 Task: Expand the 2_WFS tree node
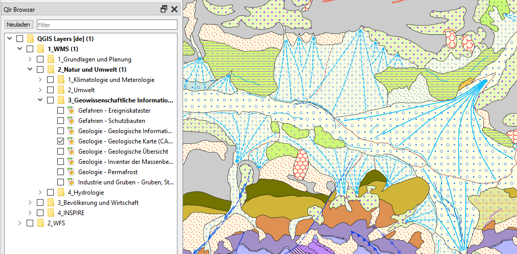(20, 223)
